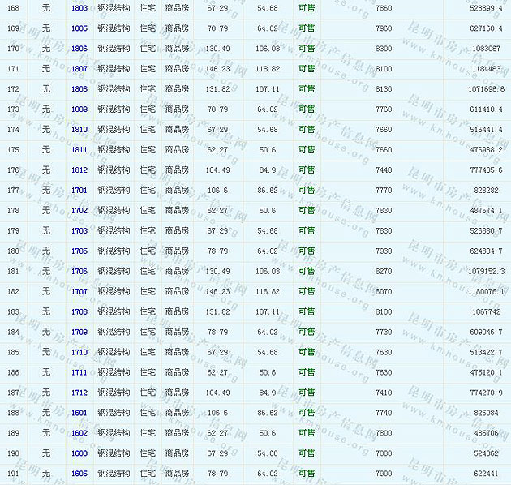This screenshot has height=485, width=511.
Task: Open room 1805 link
Action: 79,28
